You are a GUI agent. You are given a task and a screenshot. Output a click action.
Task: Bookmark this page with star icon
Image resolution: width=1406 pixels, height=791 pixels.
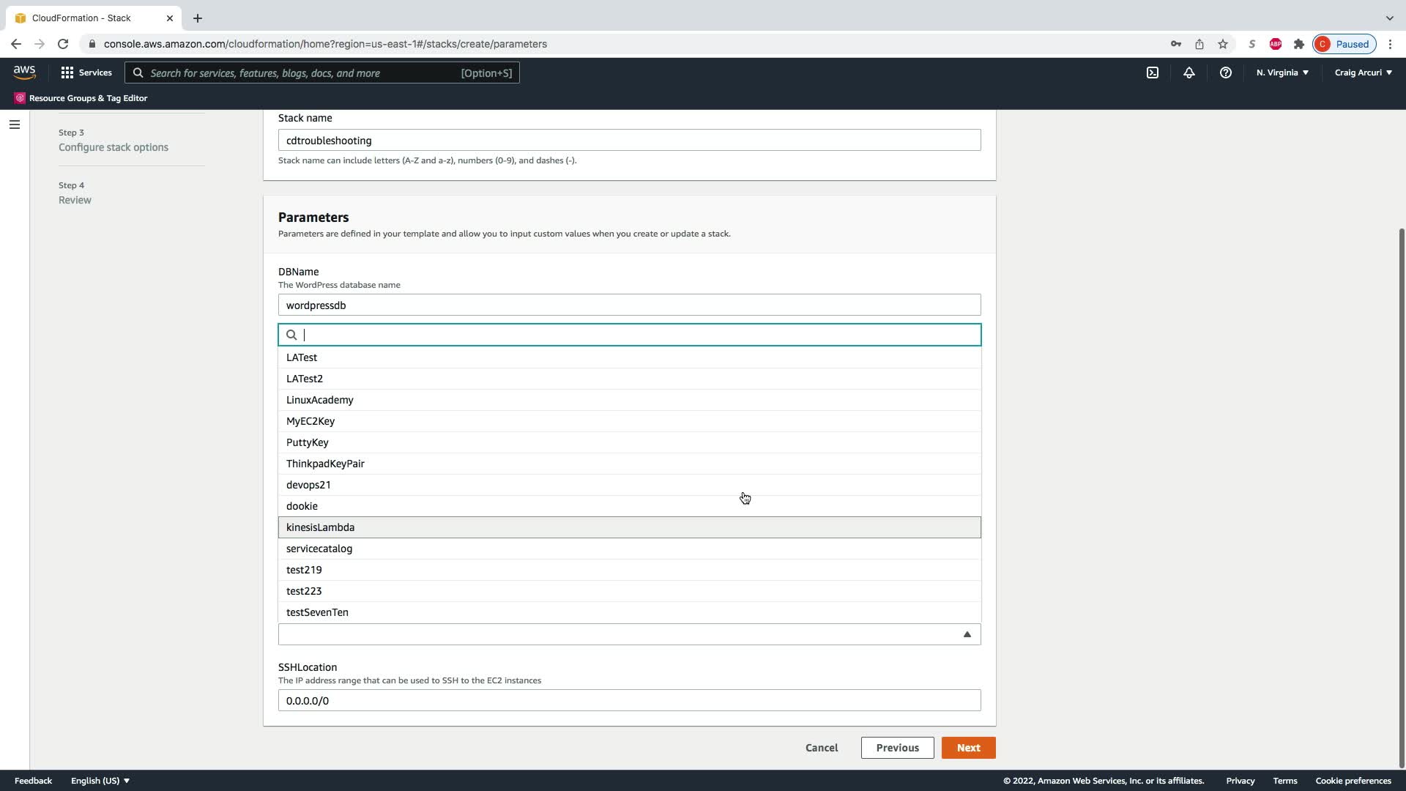coord(1223,44)
